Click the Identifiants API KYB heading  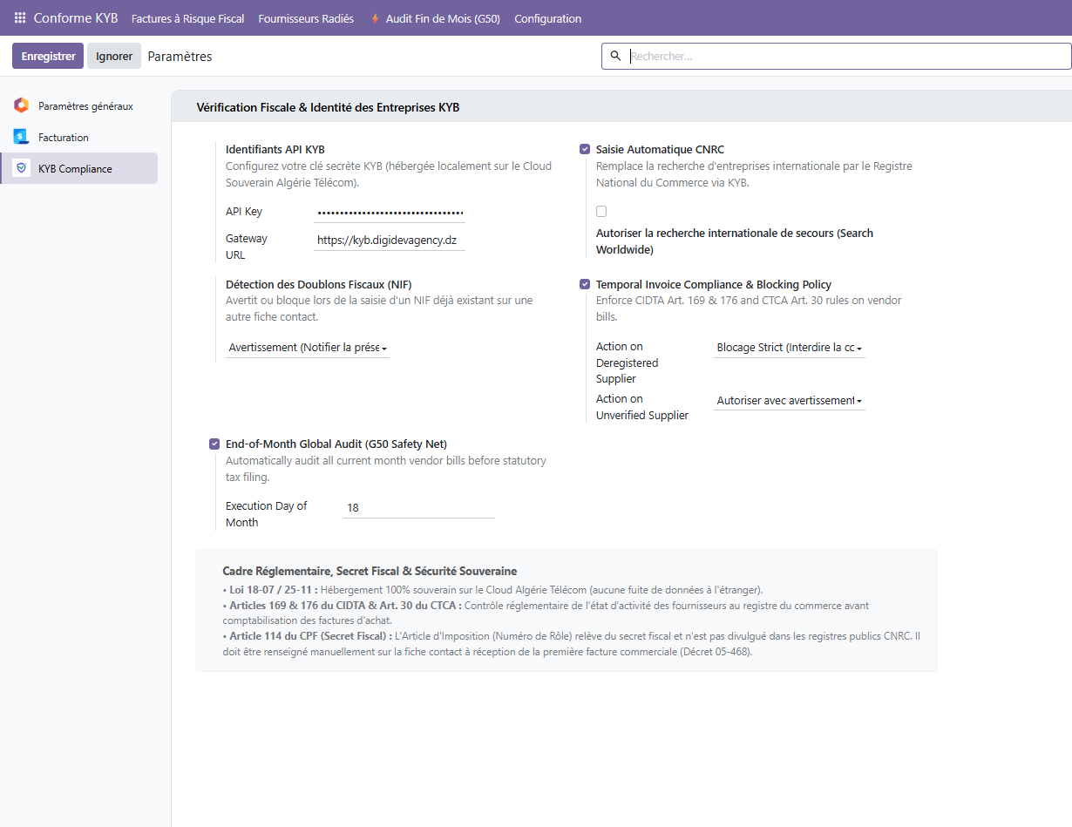click(x=275, y=149)
